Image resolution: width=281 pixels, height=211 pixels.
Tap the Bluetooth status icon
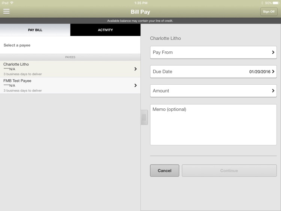coord(262,3)
